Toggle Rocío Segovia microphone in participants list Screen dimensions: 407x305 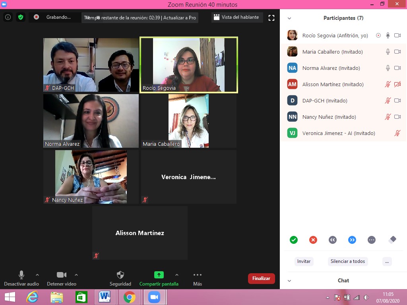point(388,35)
